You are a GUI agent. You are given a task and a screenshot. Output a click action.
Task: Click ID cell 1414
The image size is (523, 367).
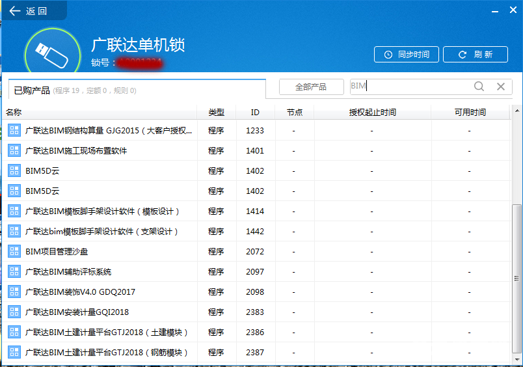tap(255, 211)
